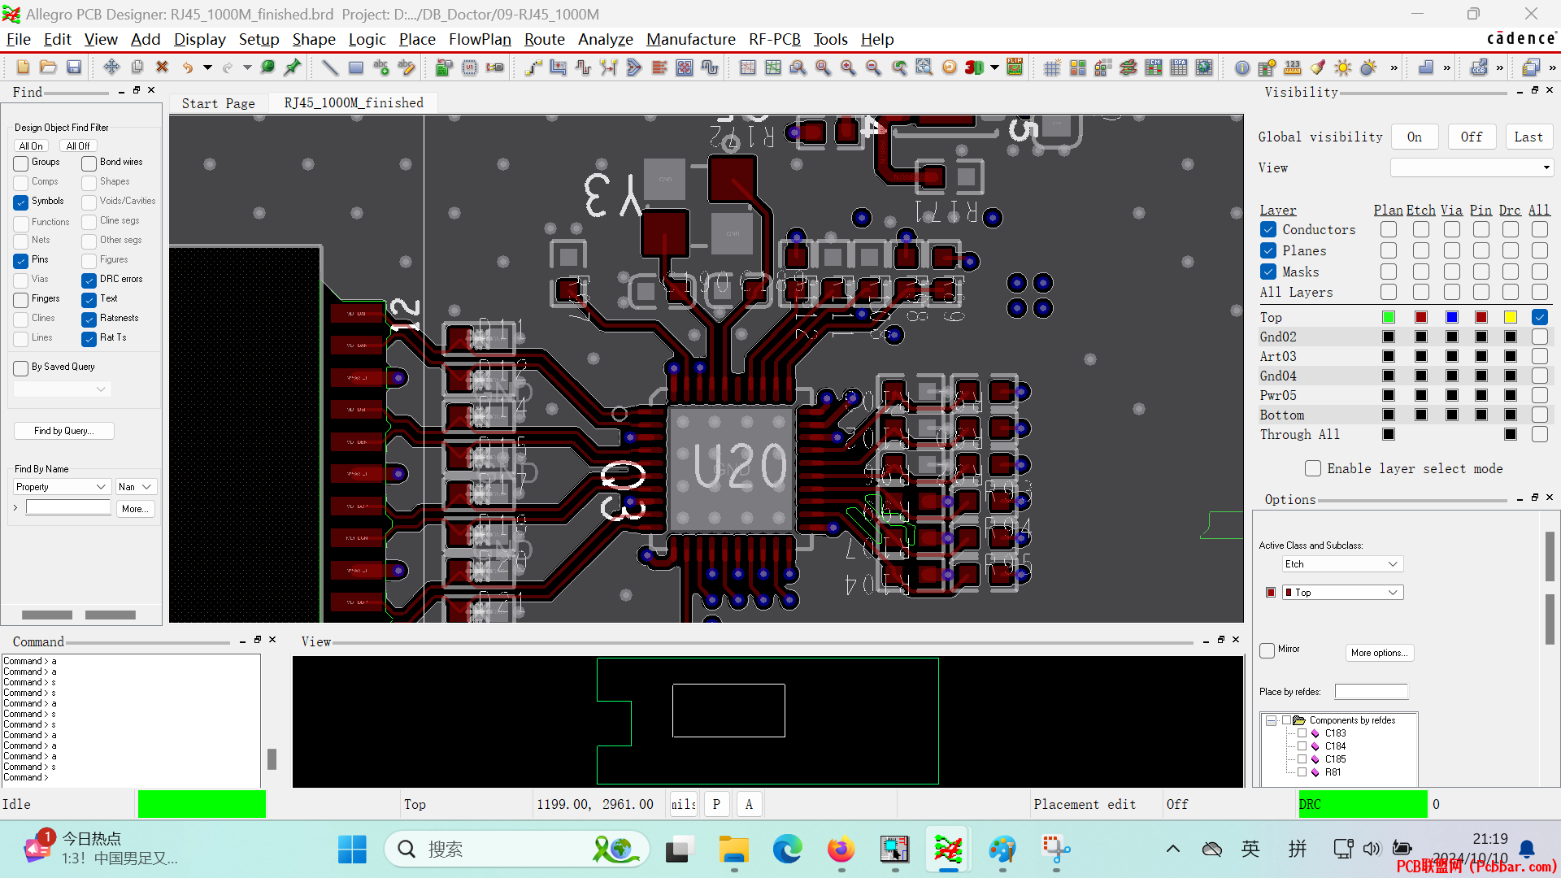Select the Move tool icon
This screenshot has width=1561, height=878.
(x=111, y=67)
